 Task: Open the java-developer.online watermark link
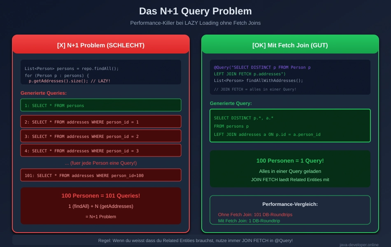[x=359, y=244]
